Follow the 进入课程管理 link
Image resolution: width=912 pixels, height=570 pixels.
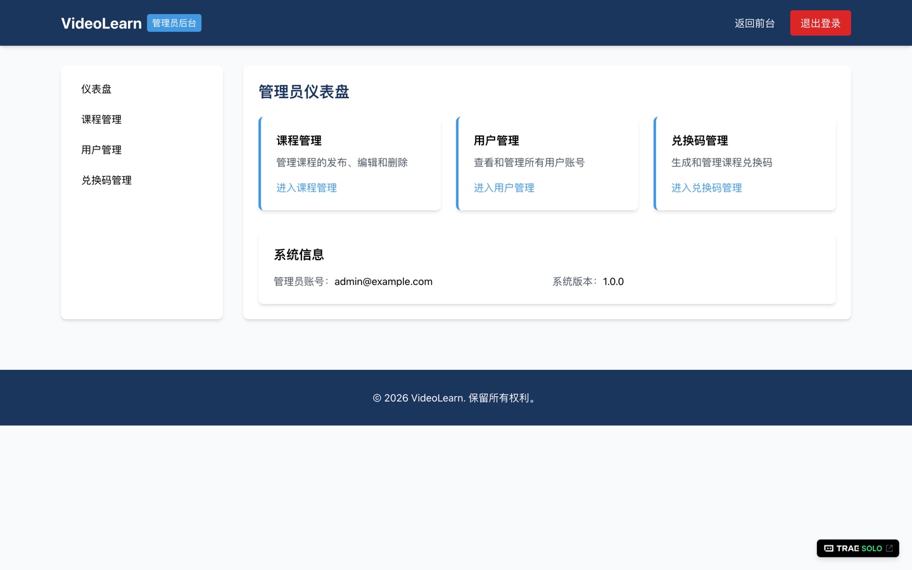(x=307, y=188)
